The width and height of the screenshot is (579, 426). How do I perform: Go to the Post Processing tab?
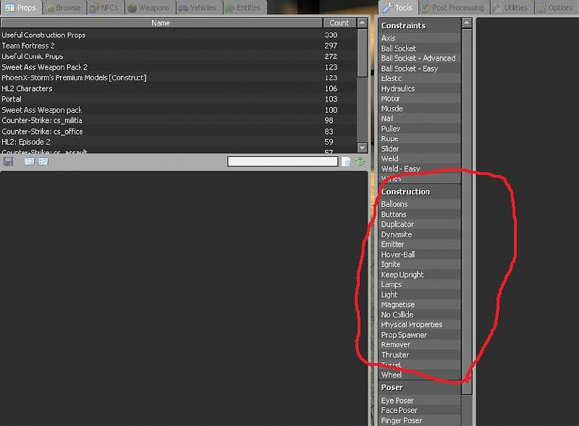[x=452, y=8]
